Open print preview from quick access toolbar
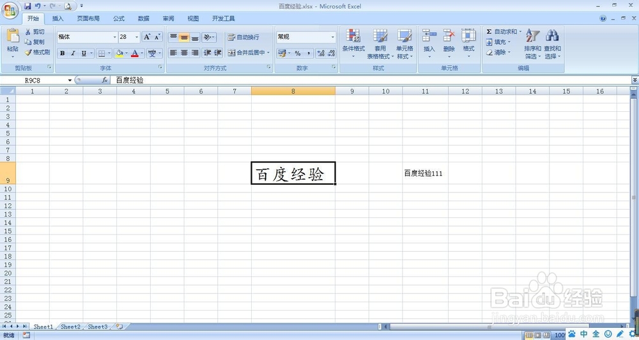The image size is (639, 340). (x=68, y=6)
